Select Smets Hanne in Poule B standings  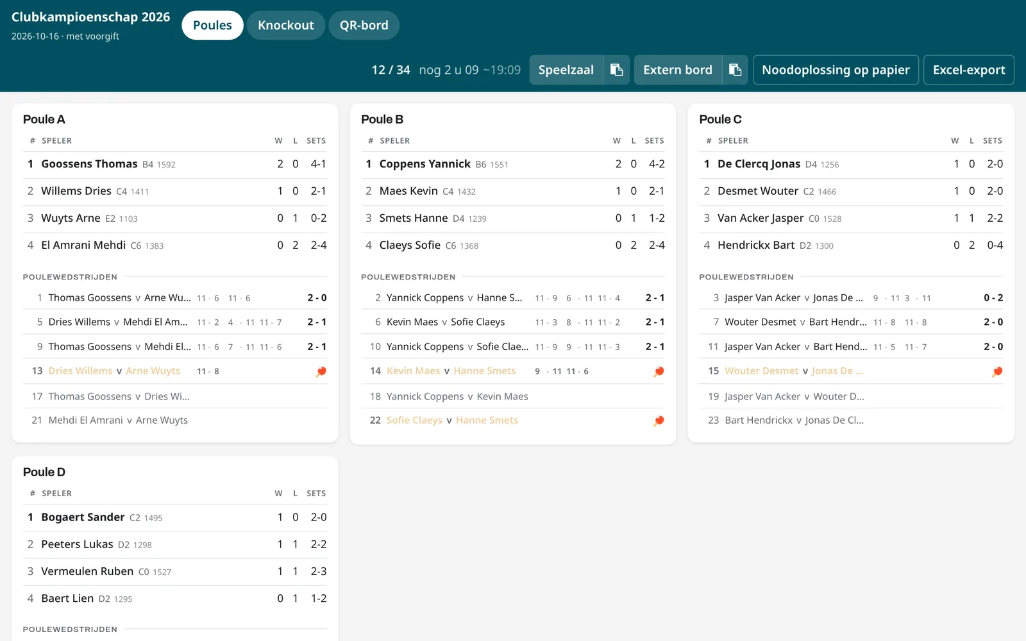tap(513, 218)
